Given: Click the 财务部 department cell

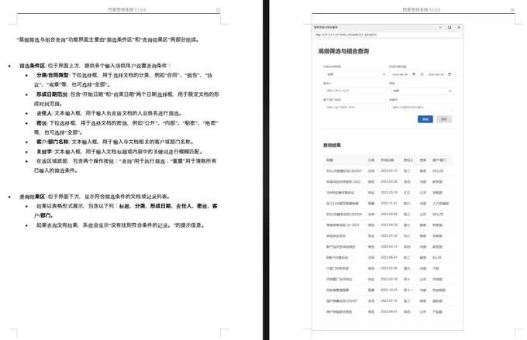Looking at the screenshot, I should [x=437, y=225].
